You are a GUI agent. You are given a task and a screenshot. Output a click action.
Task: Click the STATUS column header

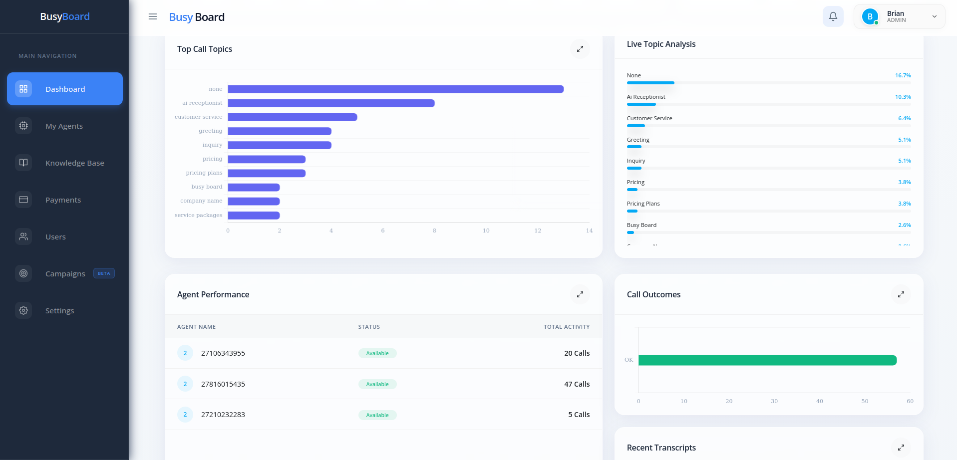369,327
